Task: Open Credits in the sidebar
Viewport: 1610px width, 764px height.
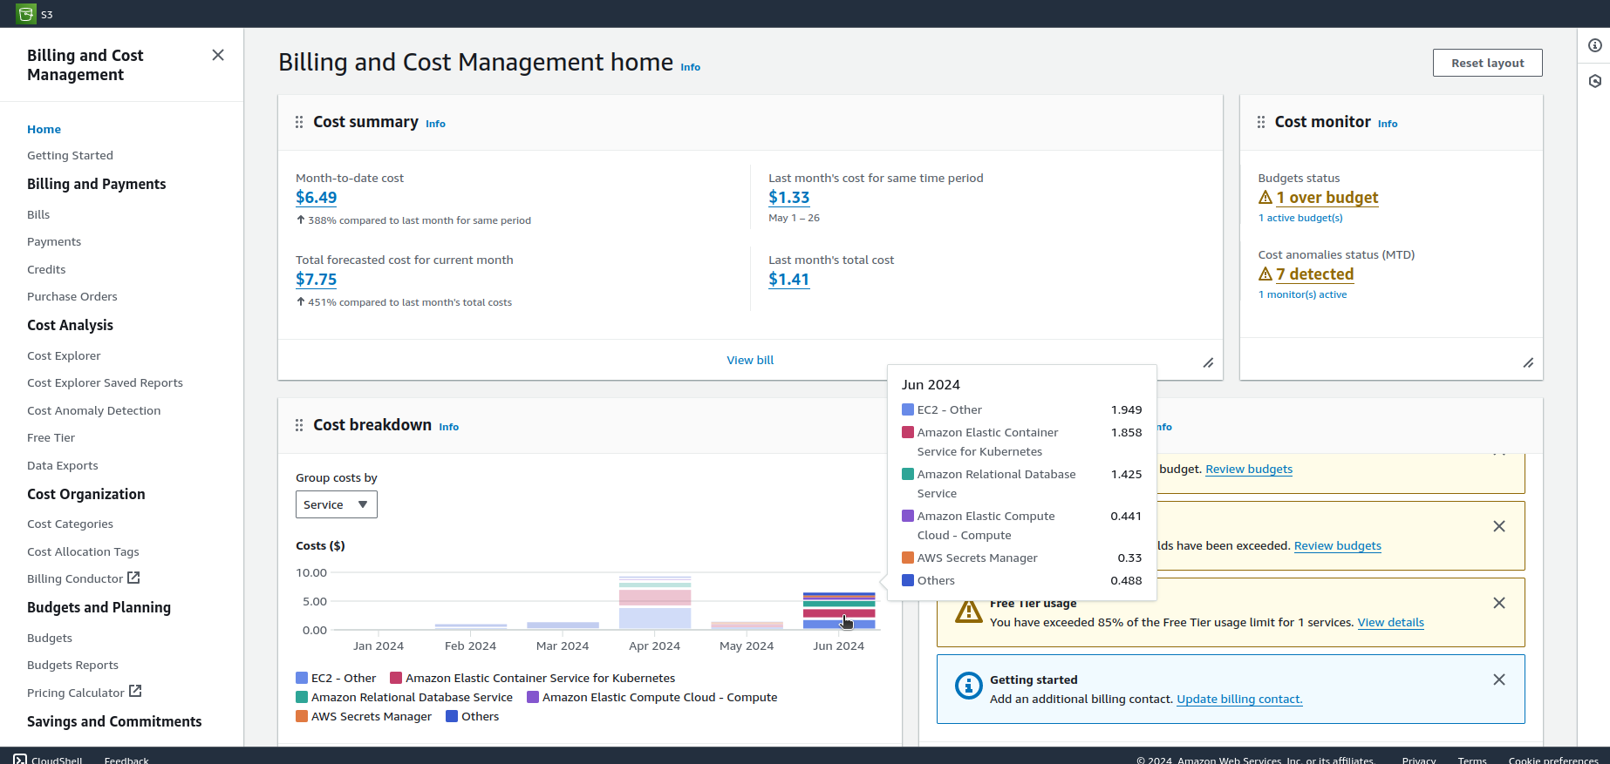Action: (x=46, y=269)
